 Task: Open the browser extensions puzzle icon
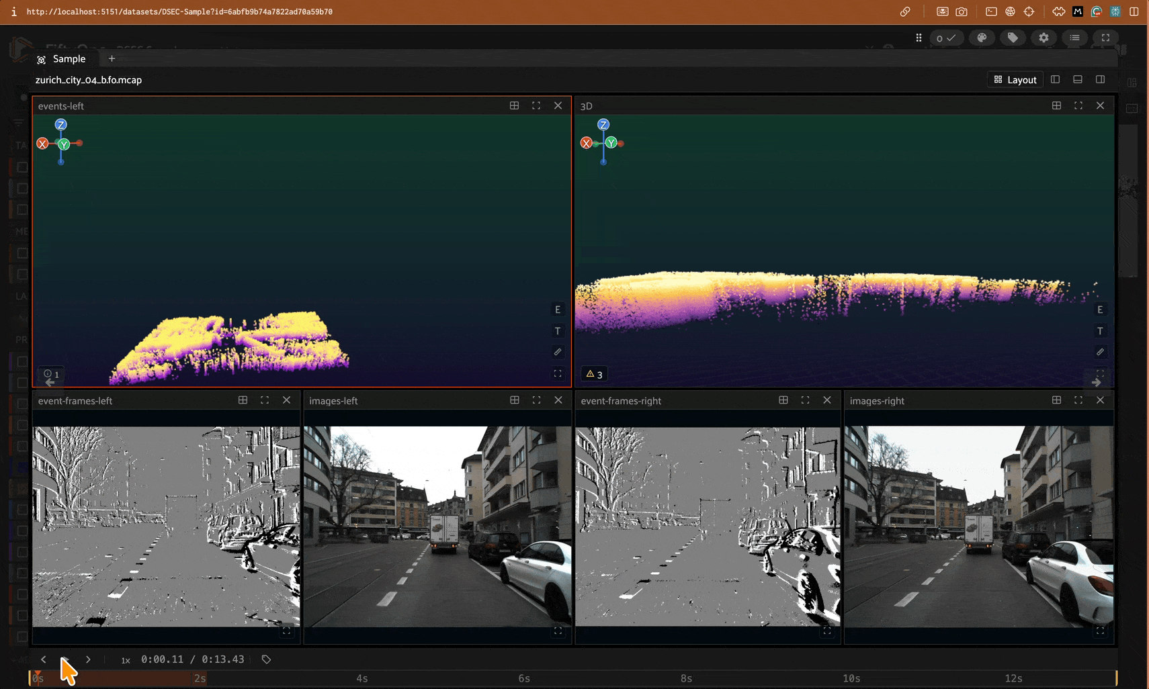coord(1058,11)
